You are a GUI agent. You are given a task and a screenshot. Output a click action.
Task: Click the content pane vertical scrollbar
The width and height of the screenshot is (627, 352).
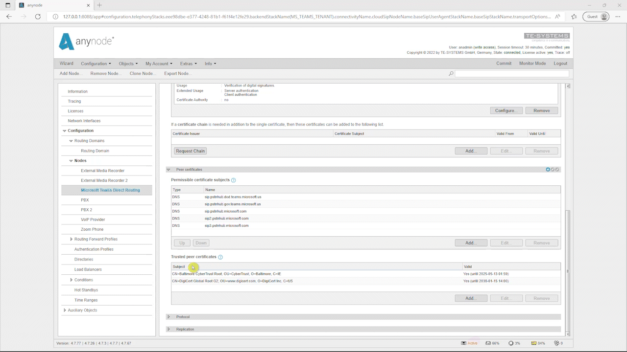(x=568, y=271)
